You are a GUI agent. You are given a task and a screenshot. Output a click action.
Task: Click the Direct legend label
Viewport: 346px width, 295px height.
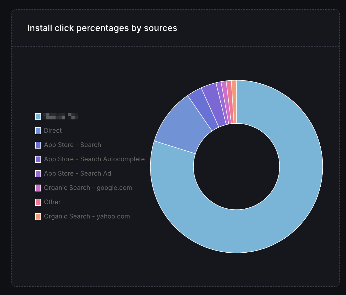tap(53, 131)
